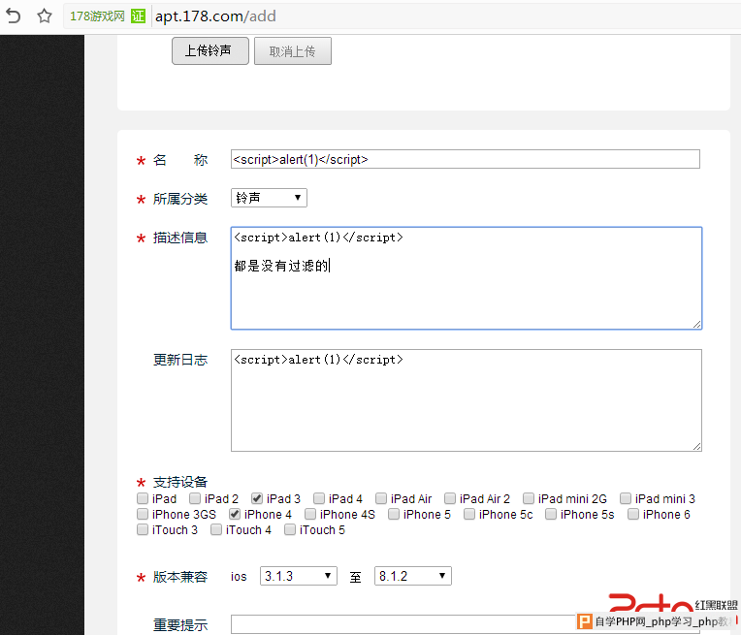Click inside the 更新日志 changelog textarea
This screenshot has width=741, height=635.
pyautogui.click(x=467, y=400)
